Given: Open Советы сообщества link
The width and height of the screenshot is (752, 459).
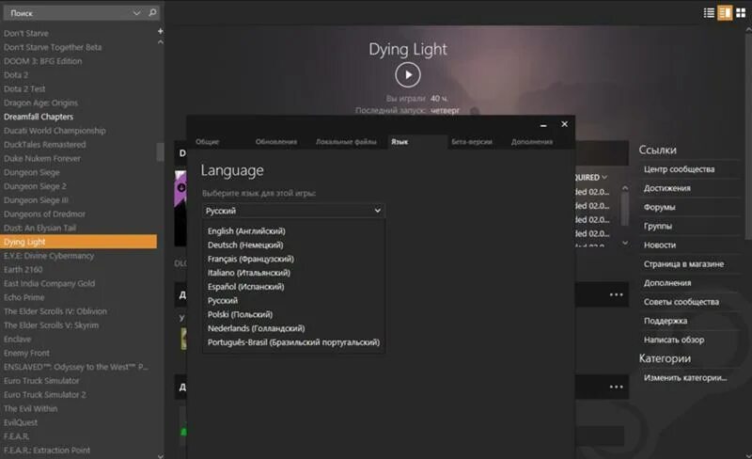Looking at the screenshot, I should [x=681, y=302].
